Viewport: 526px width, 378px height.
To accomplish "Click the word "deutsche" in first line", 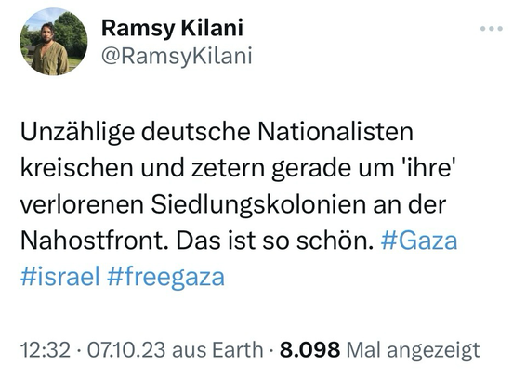I will coord(195,132).
